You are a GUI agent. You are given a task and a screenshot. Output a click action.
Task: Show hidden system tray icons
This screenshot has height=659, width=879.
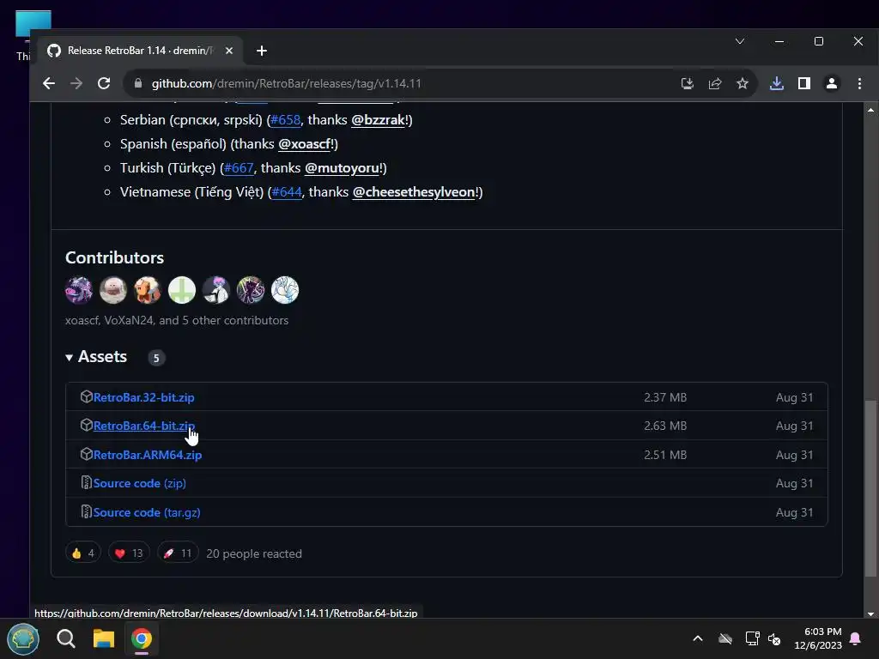[697, 638]
